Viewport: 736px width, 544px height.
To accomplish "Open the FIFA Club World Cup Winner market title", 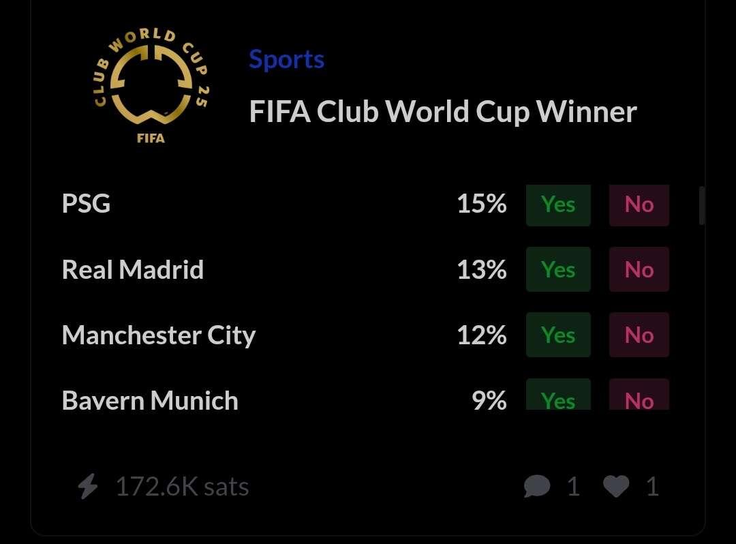I will [443, 112].
